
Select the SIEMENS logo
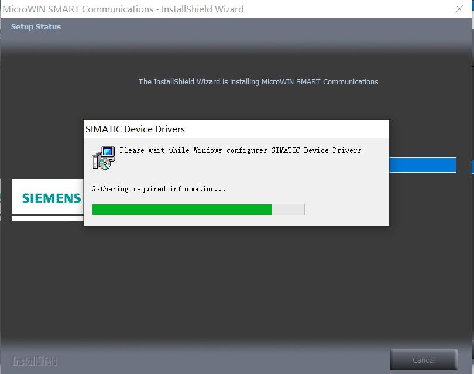[x=51, y=197]
